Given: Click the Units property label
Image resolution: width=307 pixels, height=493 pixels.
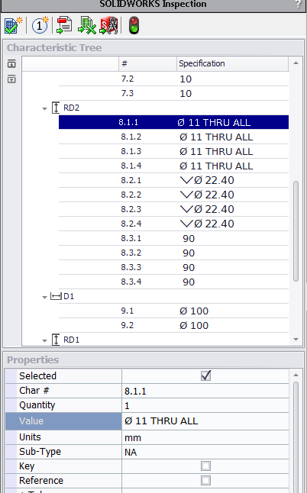Looking at the screenshot, I should pos(30,437).
